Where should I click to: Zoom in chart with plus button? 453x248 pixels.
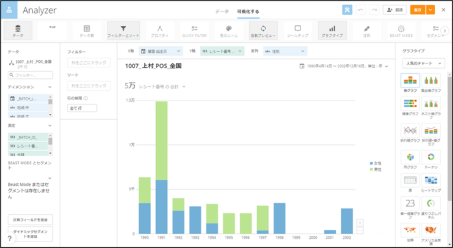coord(360,223)
